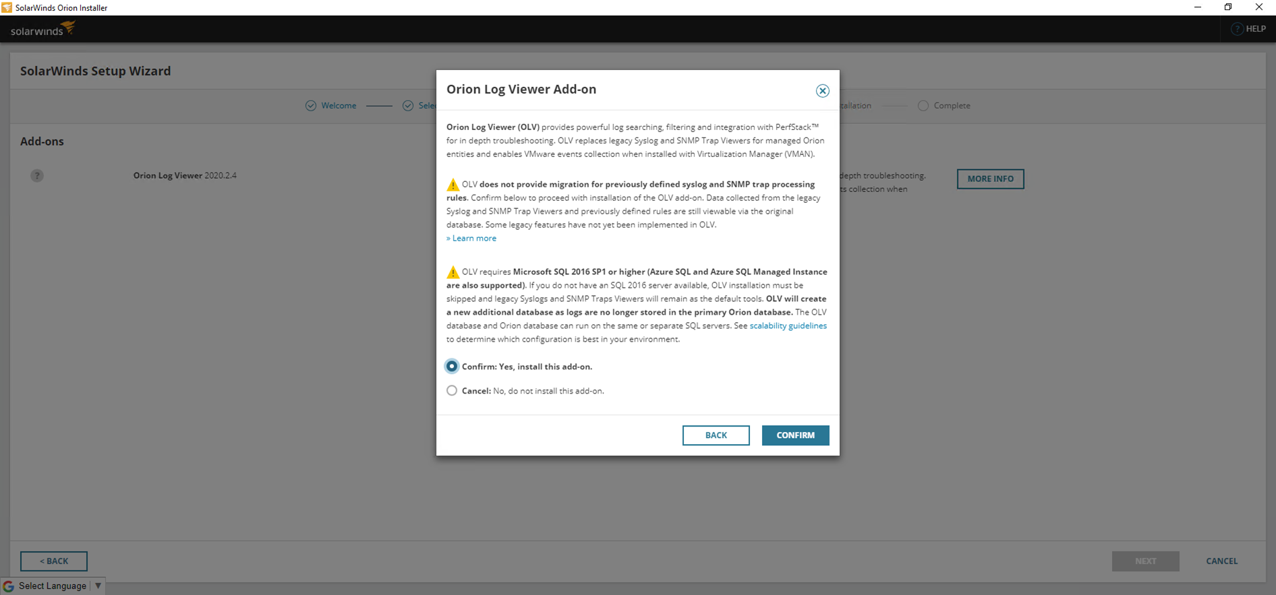Click the CONFIRM button in dialog
The width and height of the screenshot is (1276, 595).
(796, 435)
